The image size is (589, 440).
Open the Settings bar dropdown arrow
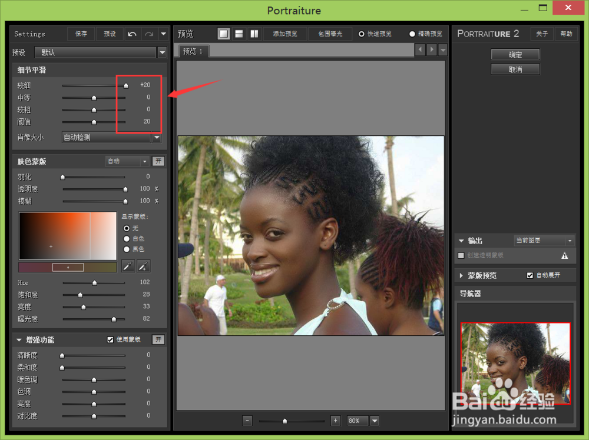(164, 34)
